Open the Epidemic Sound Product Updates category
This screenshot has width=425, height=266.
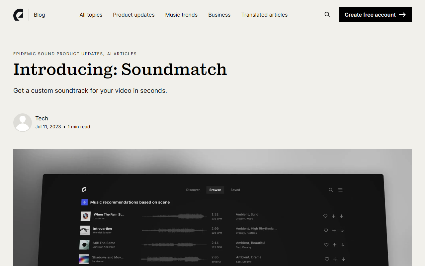point(58,54)
